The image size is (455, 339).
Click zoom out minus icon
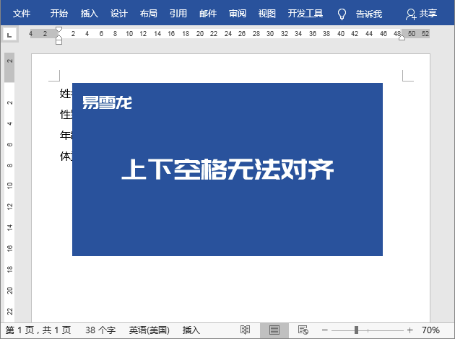[324, 330]
